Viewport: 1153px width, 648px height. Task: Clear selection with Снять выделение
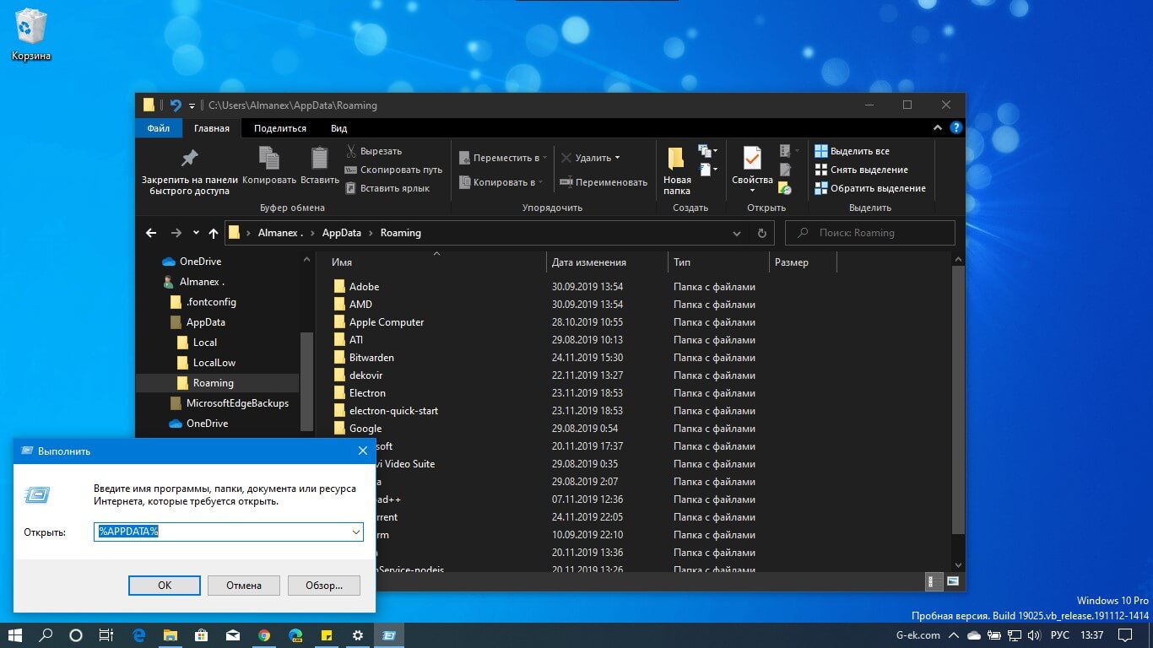[861, 170]
